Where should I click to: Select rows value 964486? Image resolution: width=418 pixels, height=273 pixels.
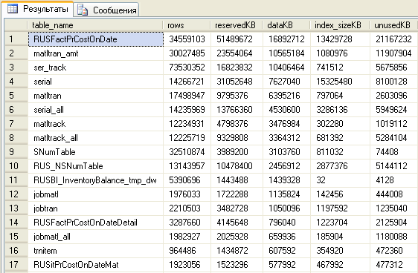187,251
